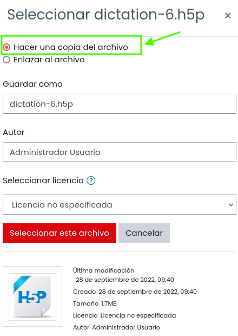Select the Enlazar al archivo radio button
Image resolution: width=238 pixels, height=336 pixels.
pyautogui.click(x=6, y=60)
